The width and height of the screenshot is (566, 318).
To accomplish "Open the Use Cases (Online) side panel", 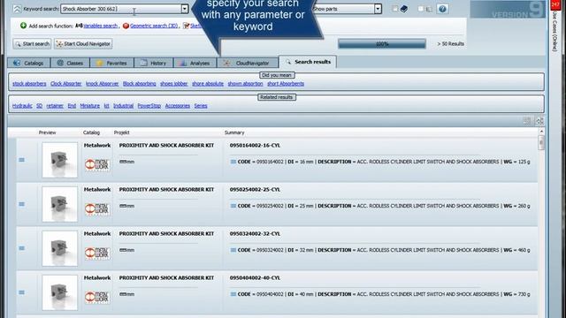I will [555, 32].
